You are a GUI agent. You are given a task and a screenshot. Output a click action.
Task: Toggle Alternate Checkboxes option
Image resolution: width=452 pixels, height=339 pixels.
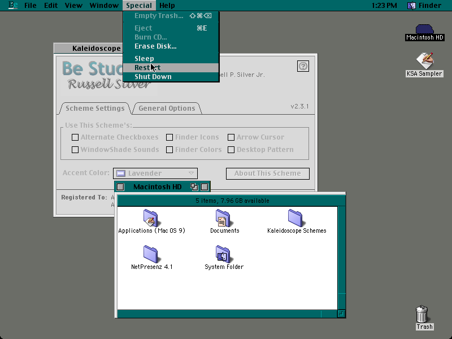point(75,137)
